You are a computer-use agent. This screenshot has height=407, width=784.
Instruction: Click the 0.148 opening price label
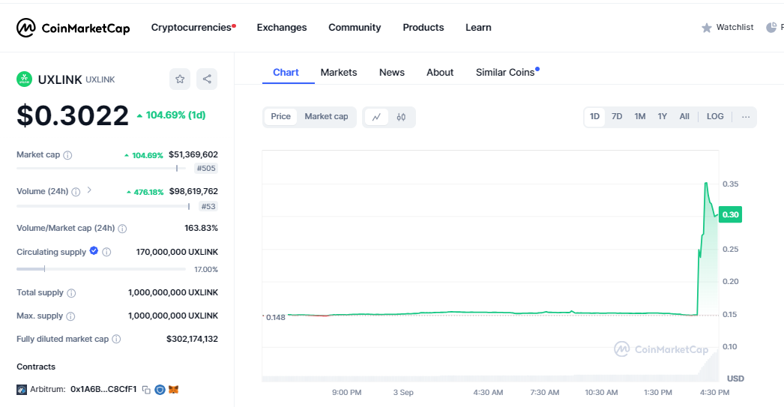coord(276,318)
